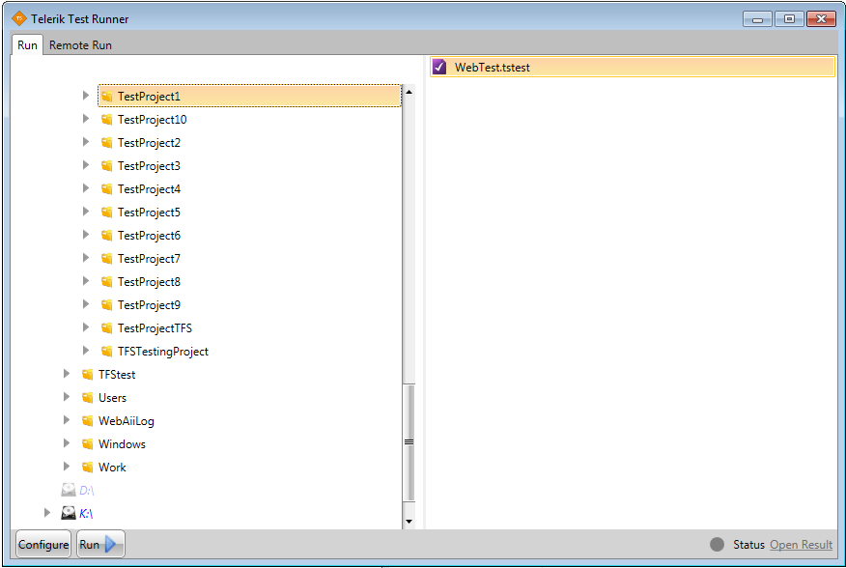Toggle the WebTest.tstest checkbox
This screenshot has width=846, height=568.
click(439, 67)
